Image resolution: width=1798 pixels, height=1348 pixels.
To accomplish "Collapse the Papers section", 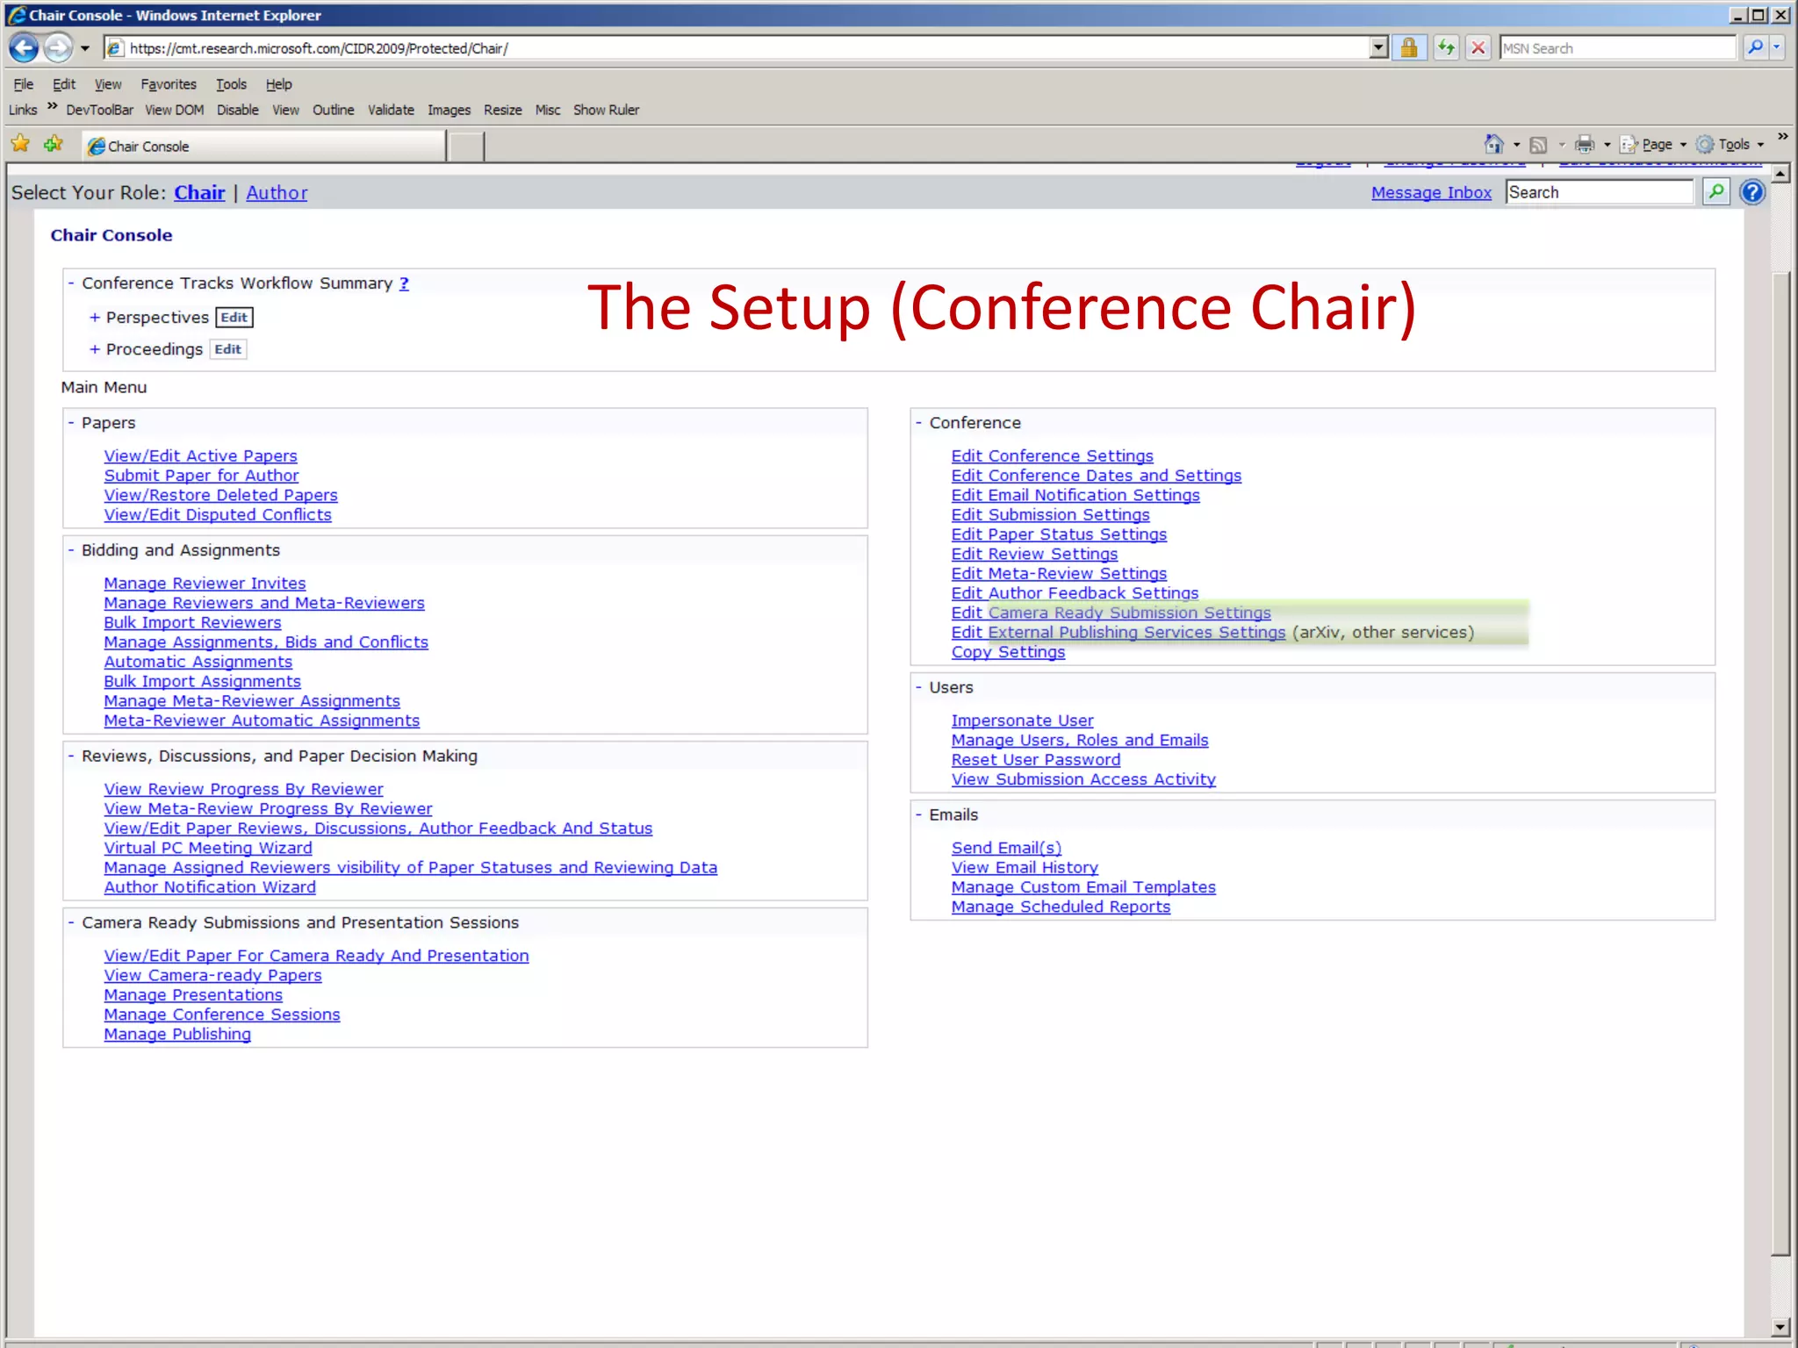I will click(71, 423).
